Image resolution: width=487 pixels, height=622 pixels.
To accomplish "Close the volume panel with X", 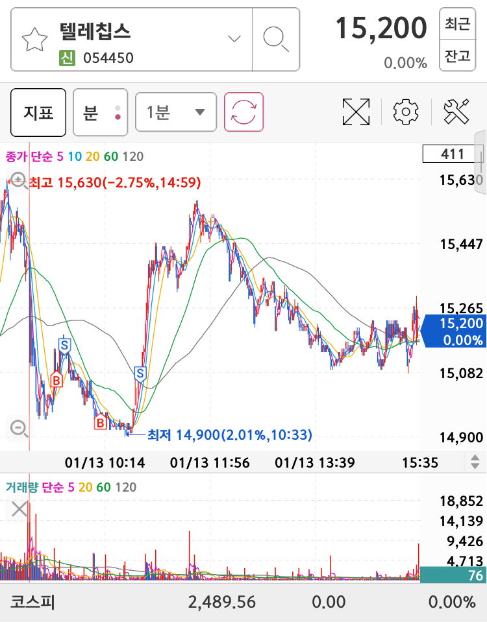I will pos(19,509).
